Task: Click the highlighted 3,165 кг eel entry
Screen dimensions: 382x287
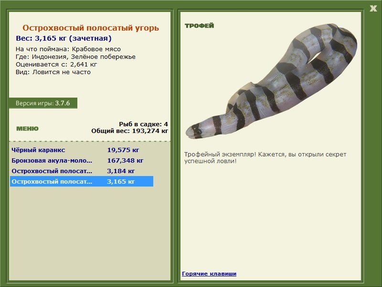Action: 81,181
